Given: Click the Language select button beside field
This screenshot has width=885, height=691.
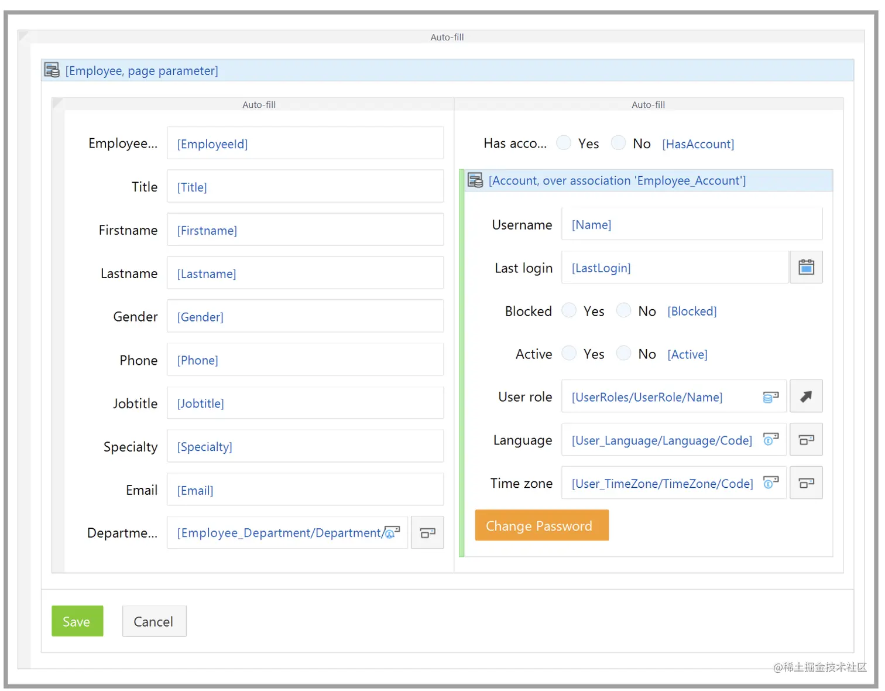Looking at the screenshot, I should tap(806, 440).
